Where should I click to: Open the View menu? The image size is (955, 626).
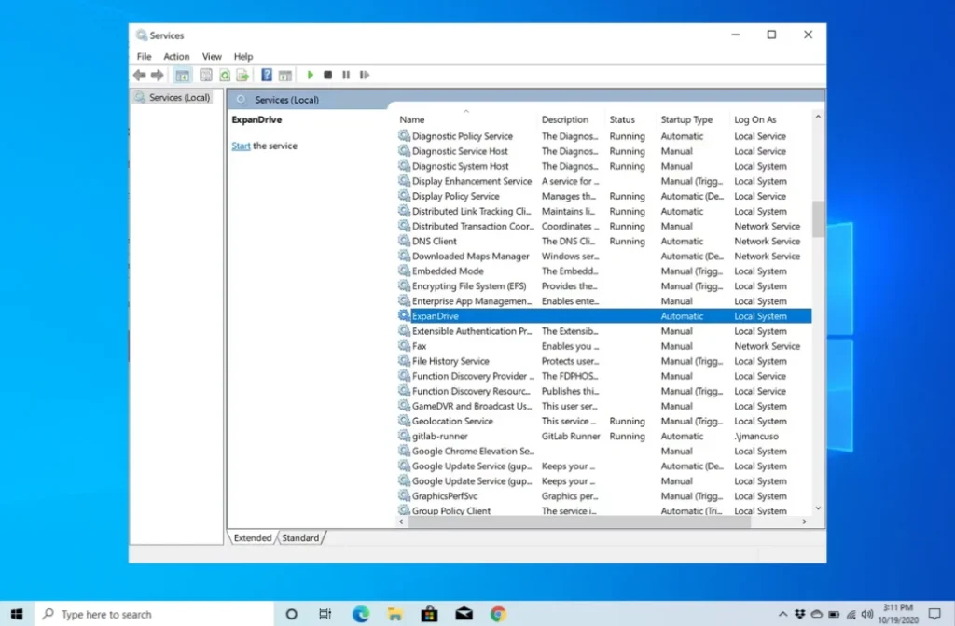pos(212,56)
